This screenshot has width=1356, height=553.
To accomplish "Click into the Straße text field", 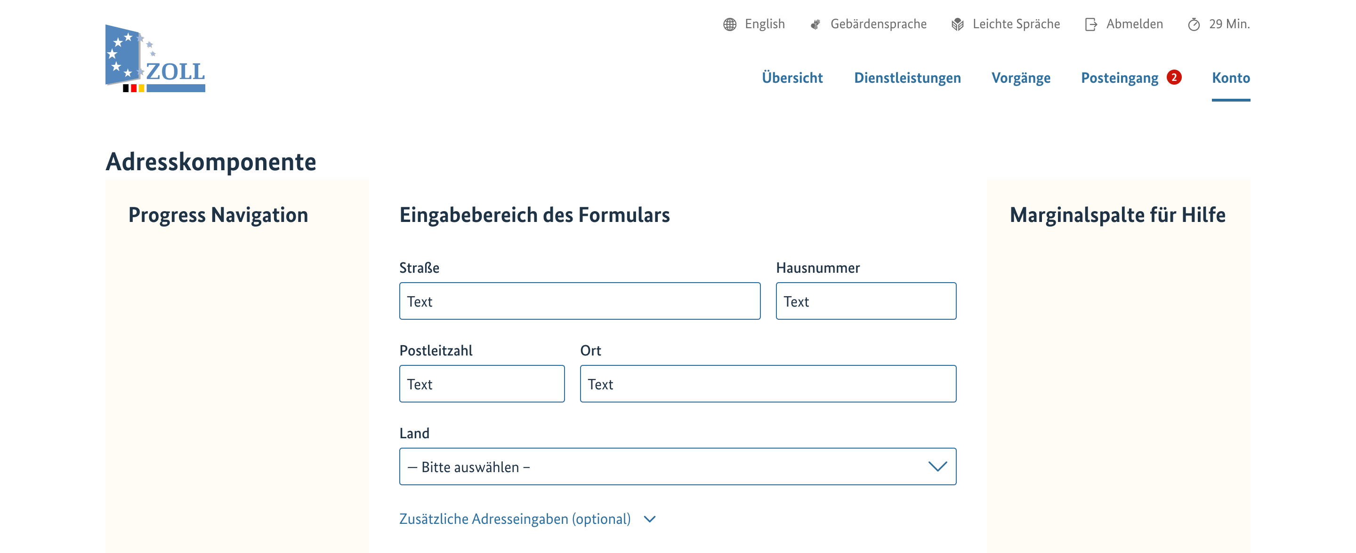I will [579, 300].
